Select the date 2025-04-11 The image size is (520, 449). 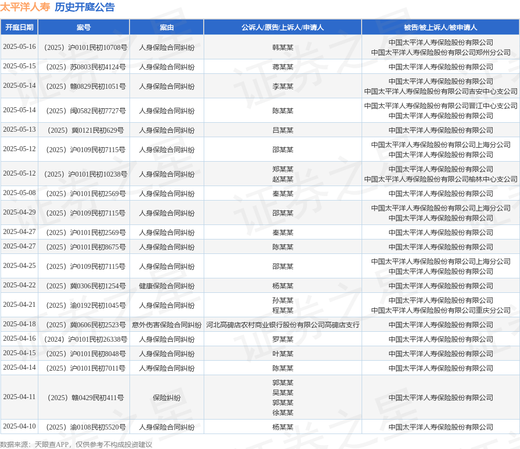pyautogui.click(x=19, y=397)
